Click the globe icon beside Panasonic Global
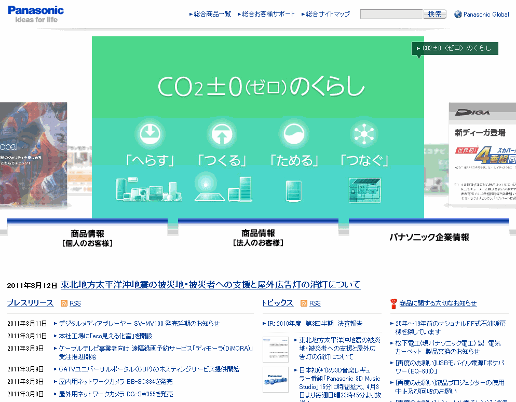Viewport: 516px width, 402px height. [458, 15]
